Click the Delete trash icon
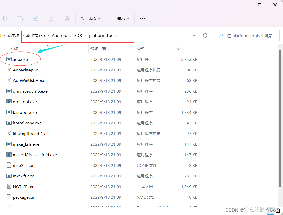 [x=67, y=19]
